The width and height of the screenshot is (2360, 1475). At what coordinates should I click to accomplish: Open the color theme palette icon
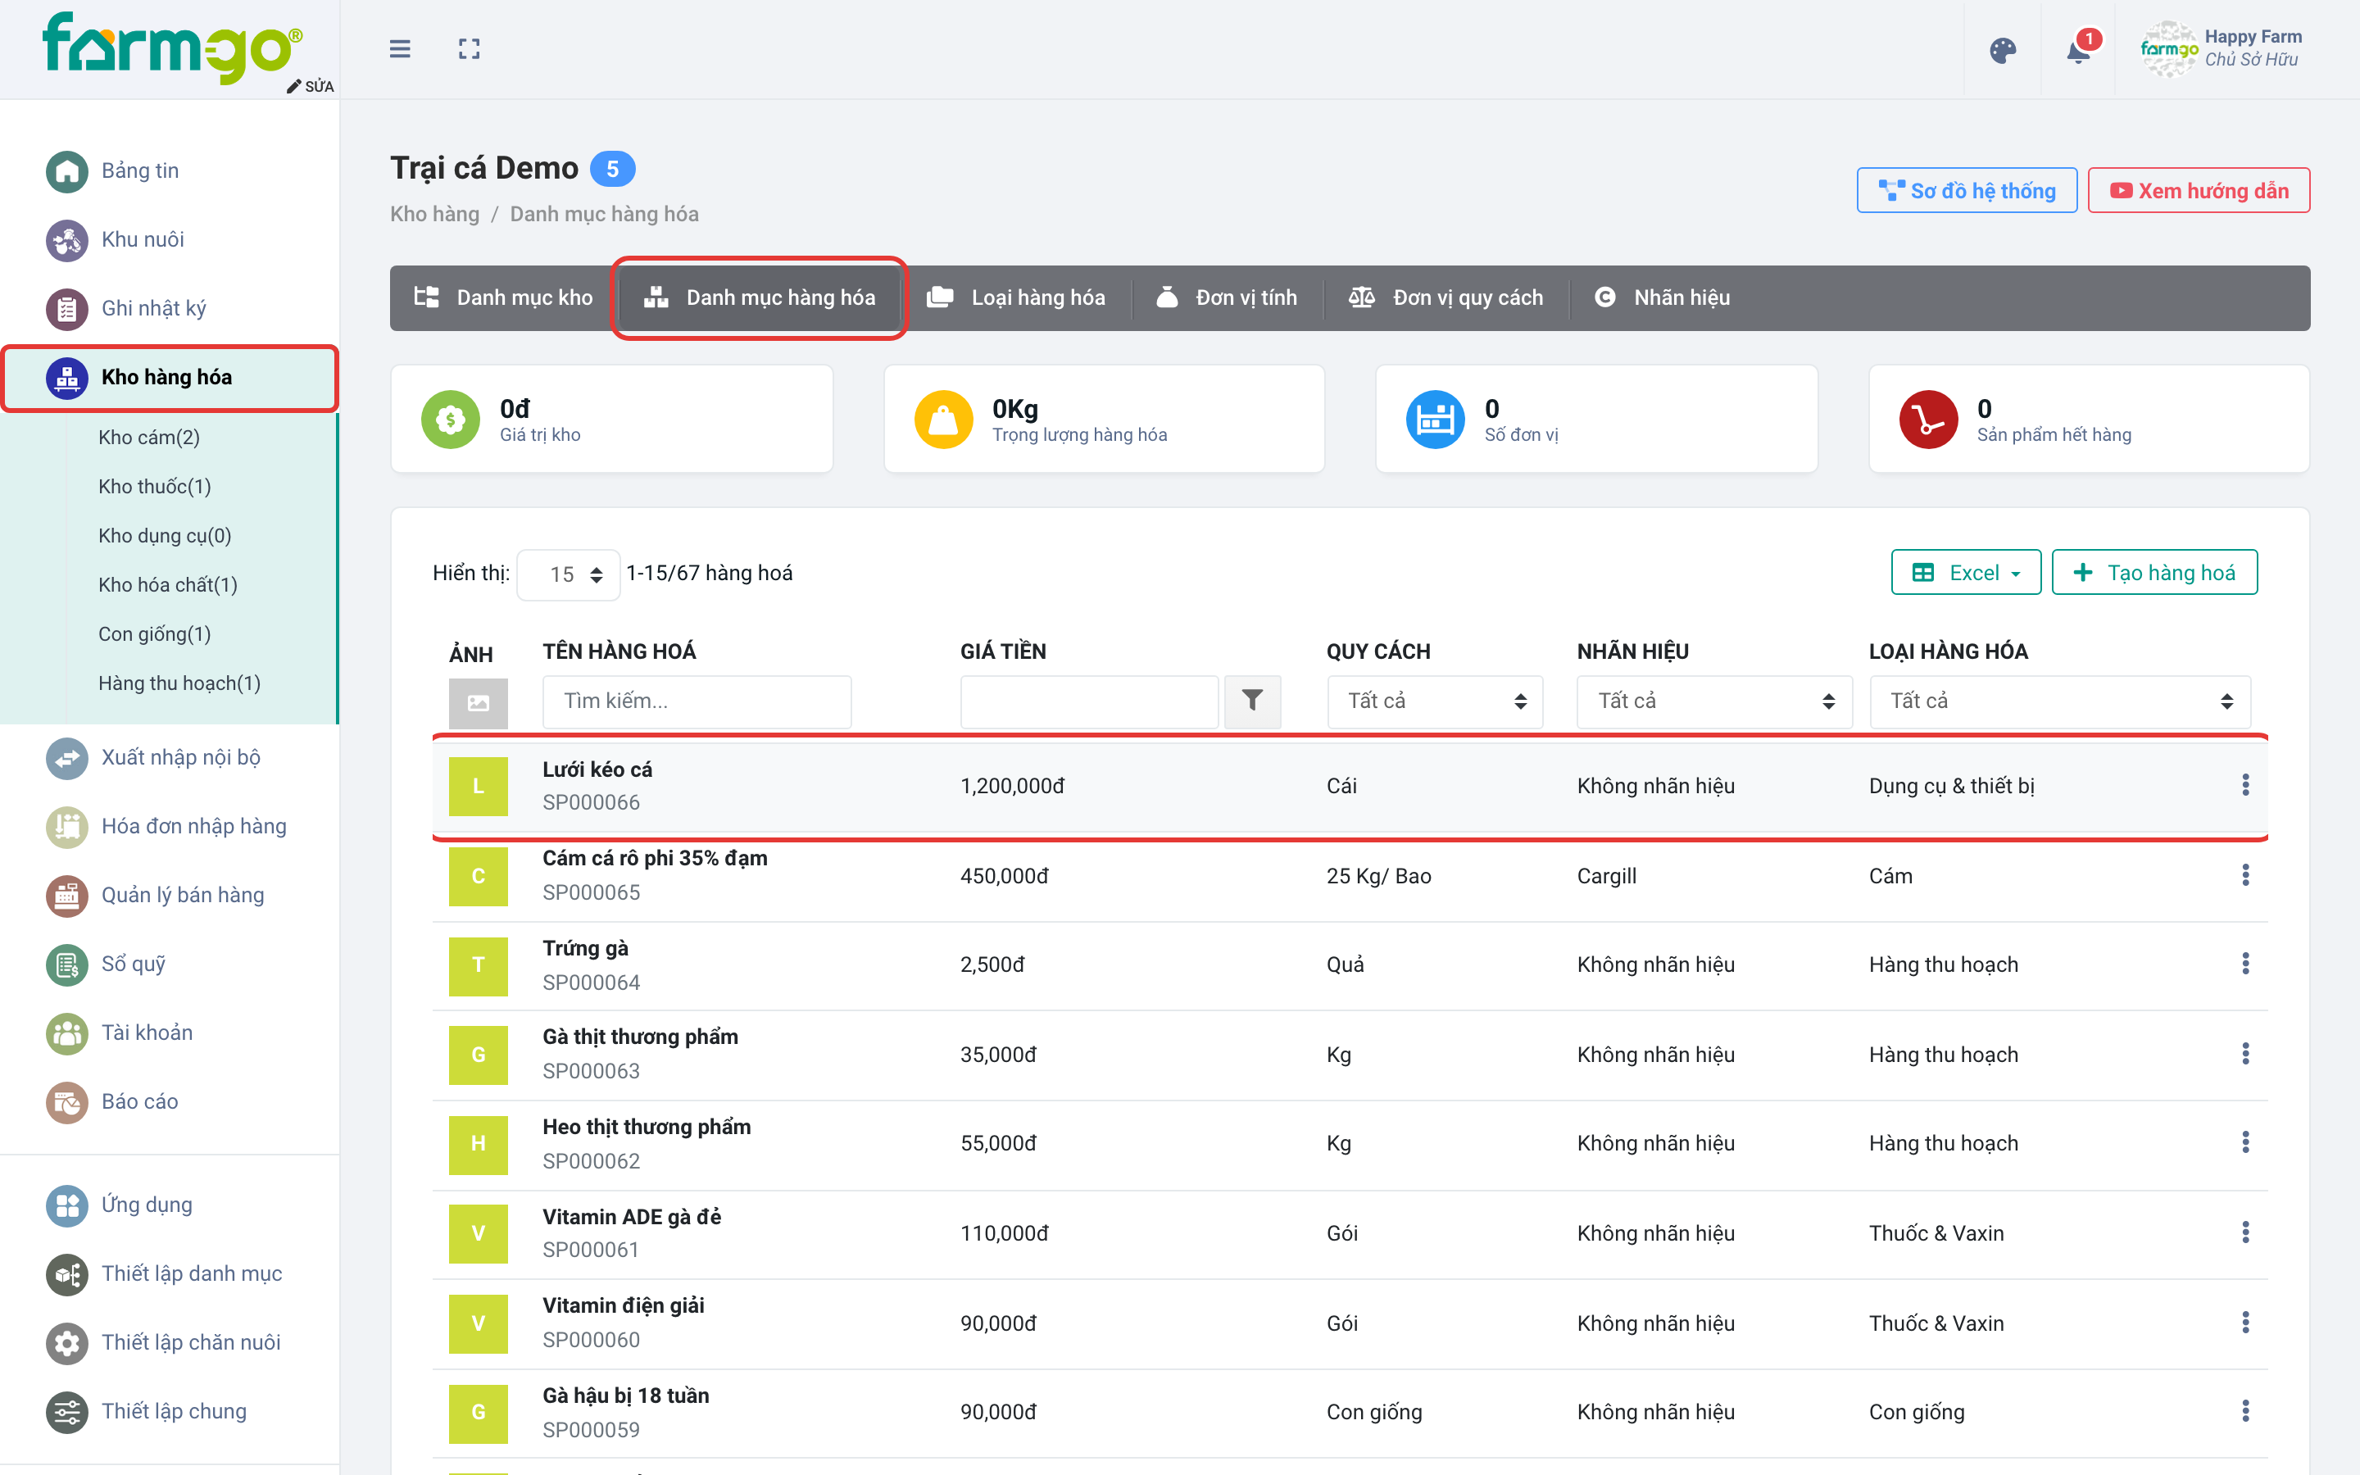[x=2002, y=50]
